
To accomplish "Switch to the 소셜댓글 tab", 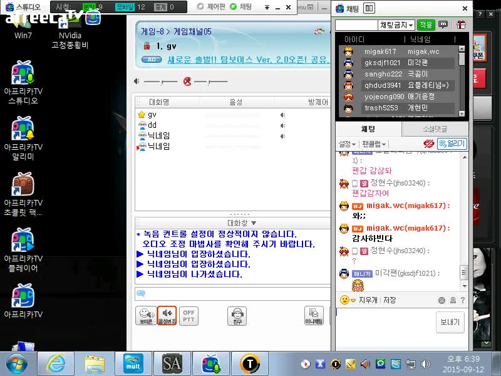I will 434,128.
